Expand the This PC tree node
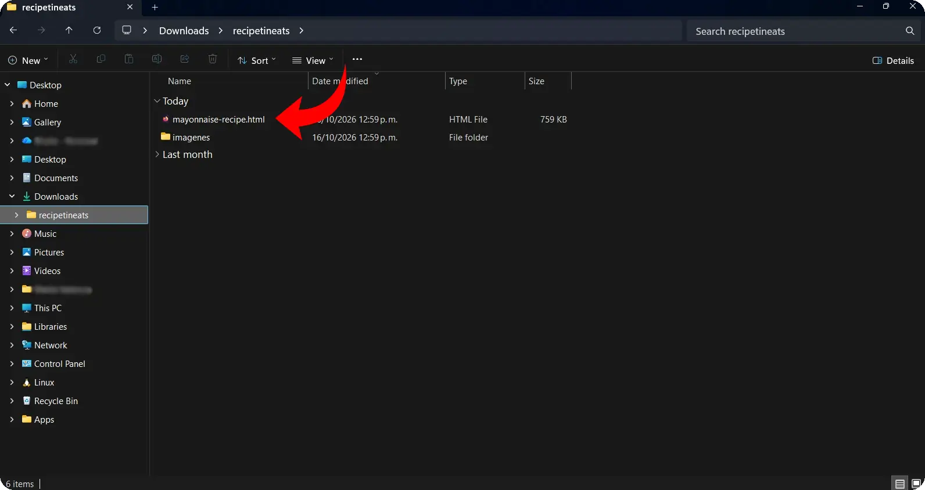The height and width of the screenshot is (490, 925). [12, 308]
